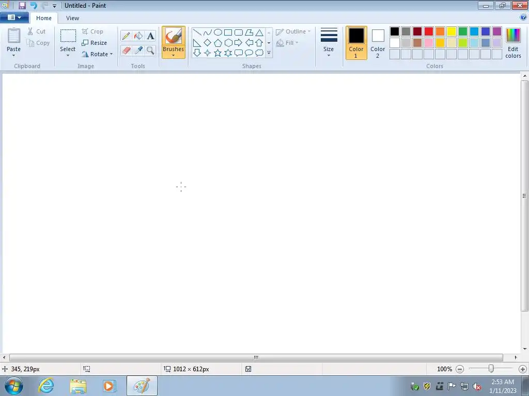
Task: Select the Color picker eyedropper
Action: [138, 51]
